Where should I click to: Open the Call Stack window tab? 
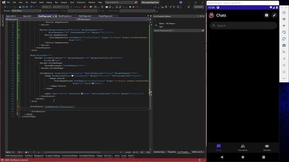28,156
